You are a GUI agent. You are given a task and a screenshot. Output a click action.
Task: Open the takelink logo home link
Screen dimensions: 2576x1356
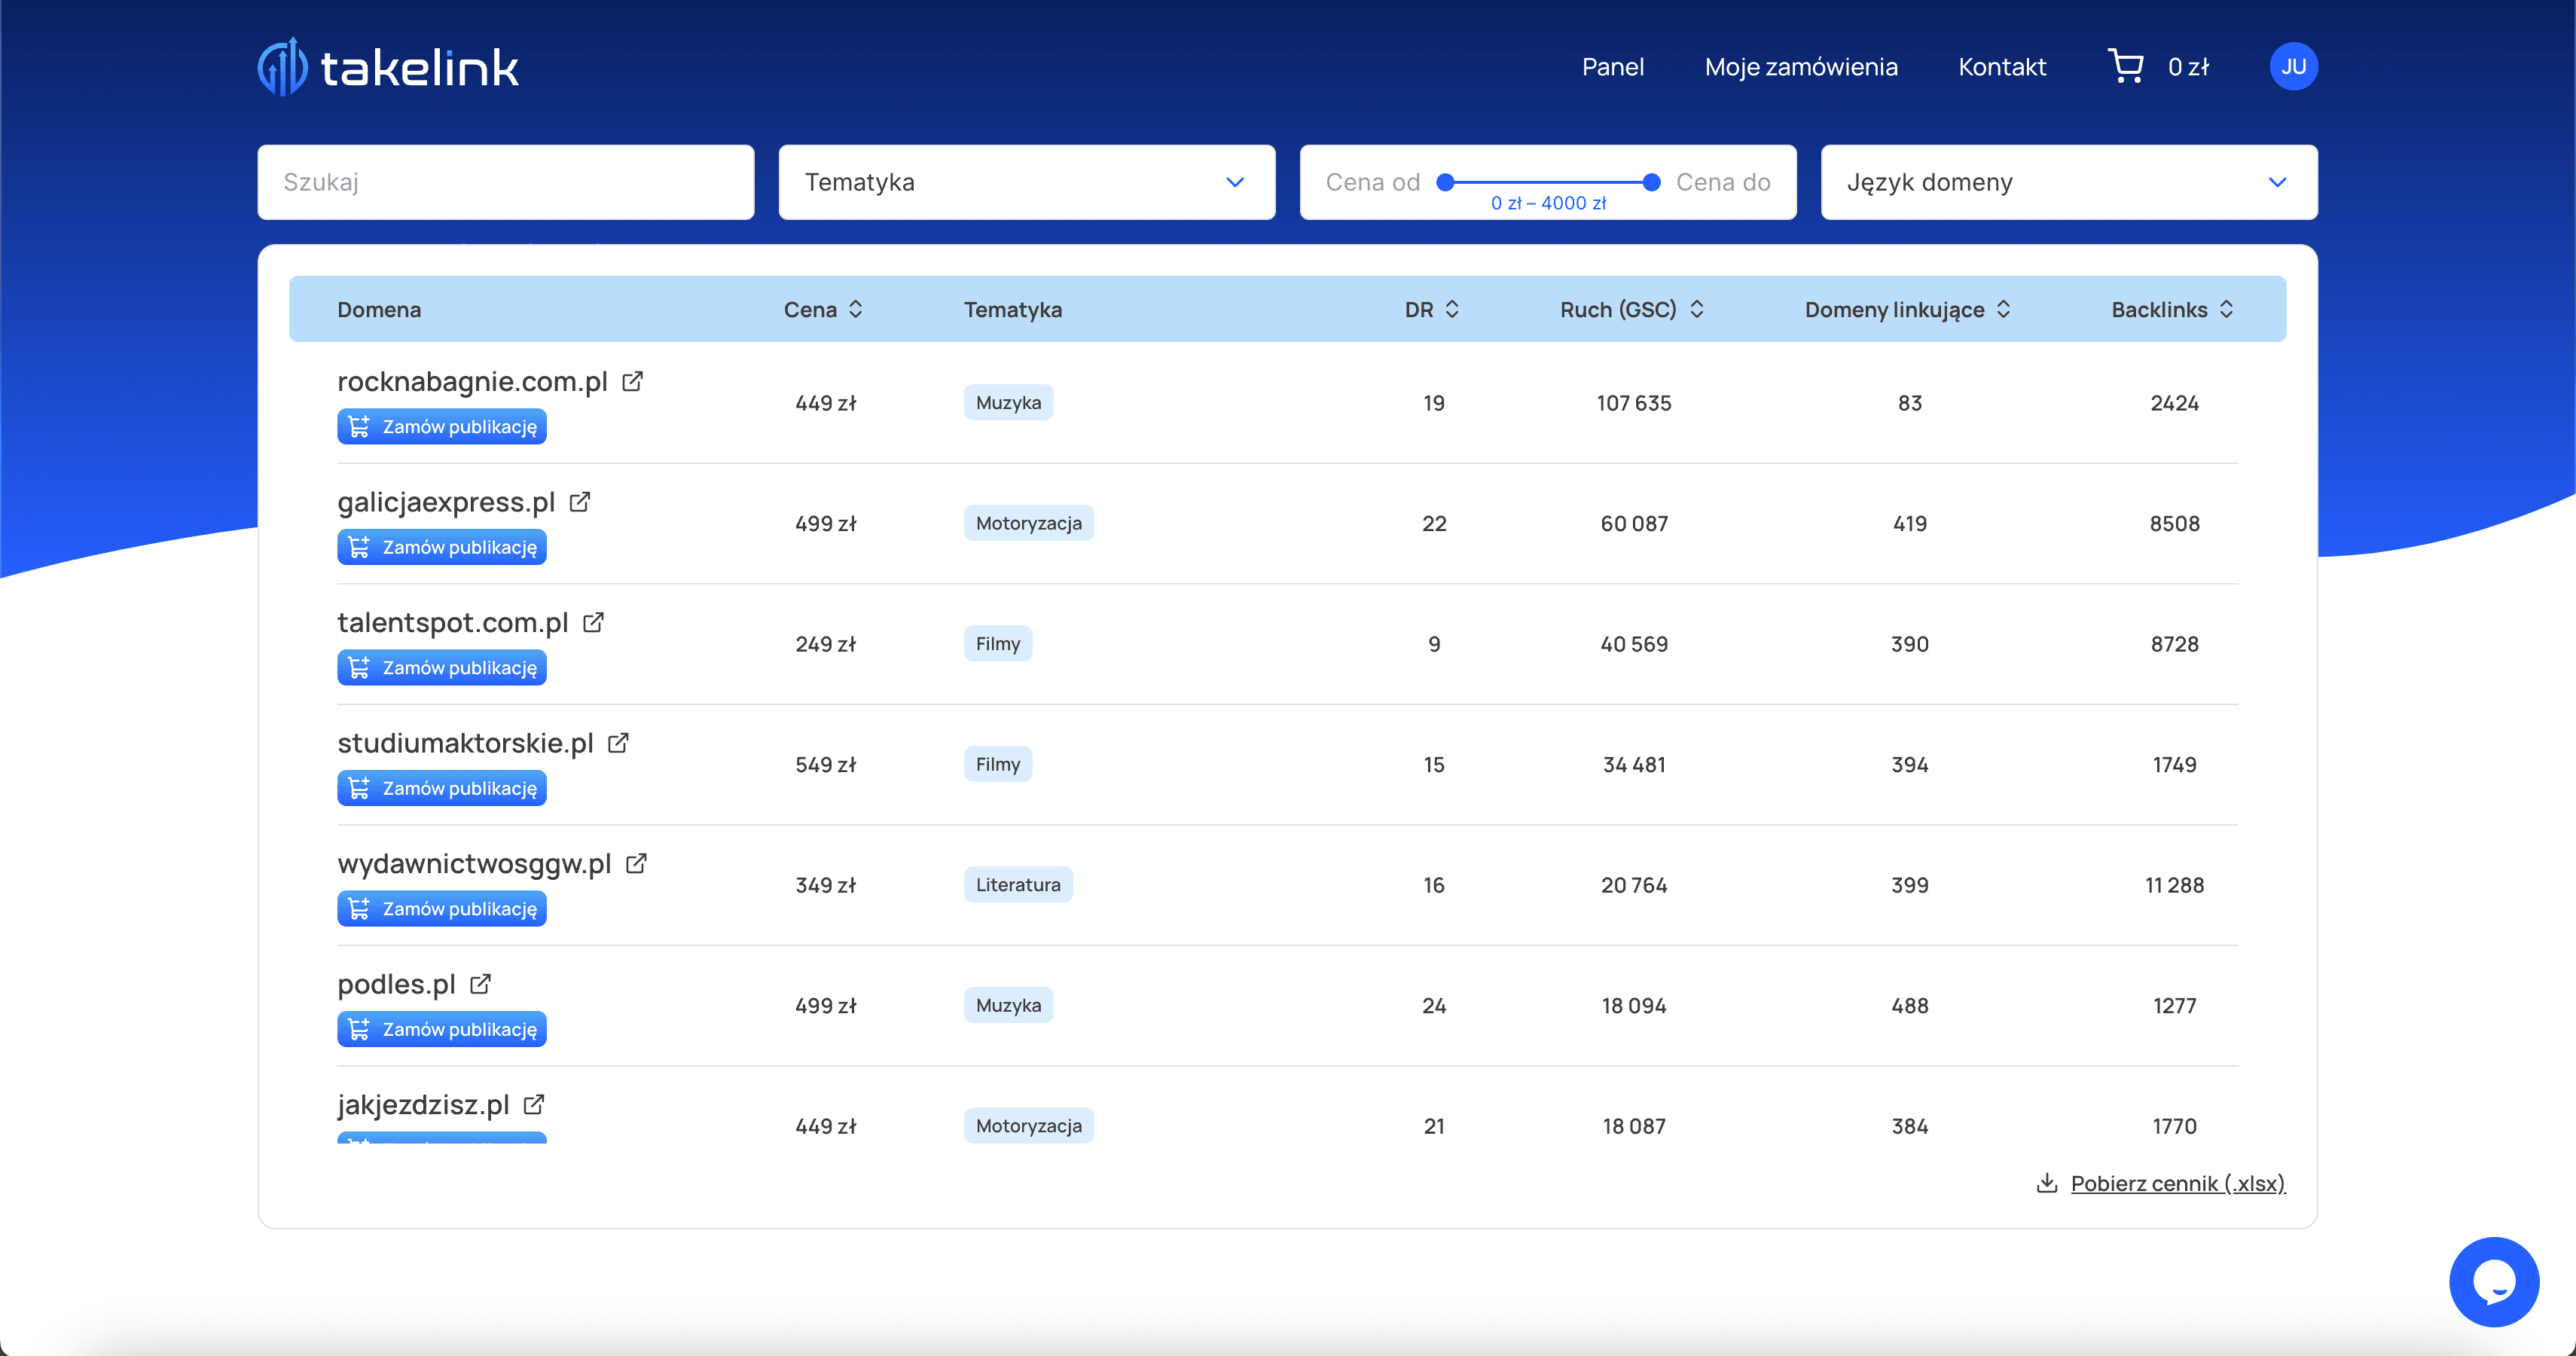point(388,67)
